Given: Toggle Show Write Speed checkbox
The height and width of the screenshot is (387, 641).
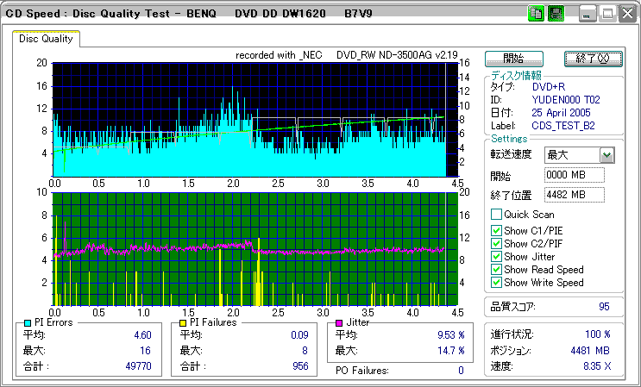Looking at the screenshot, I should click(x=496, y=282).
